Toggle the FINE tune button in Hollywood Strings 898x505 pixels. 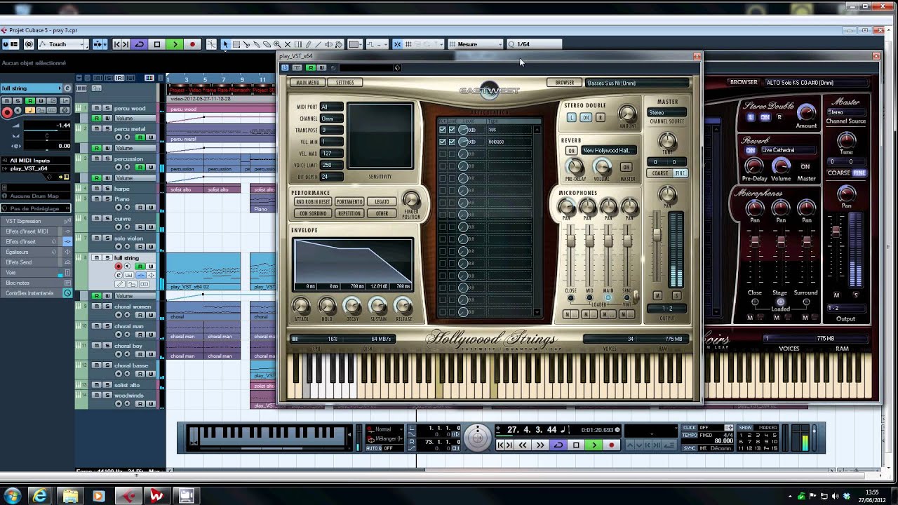681,173
